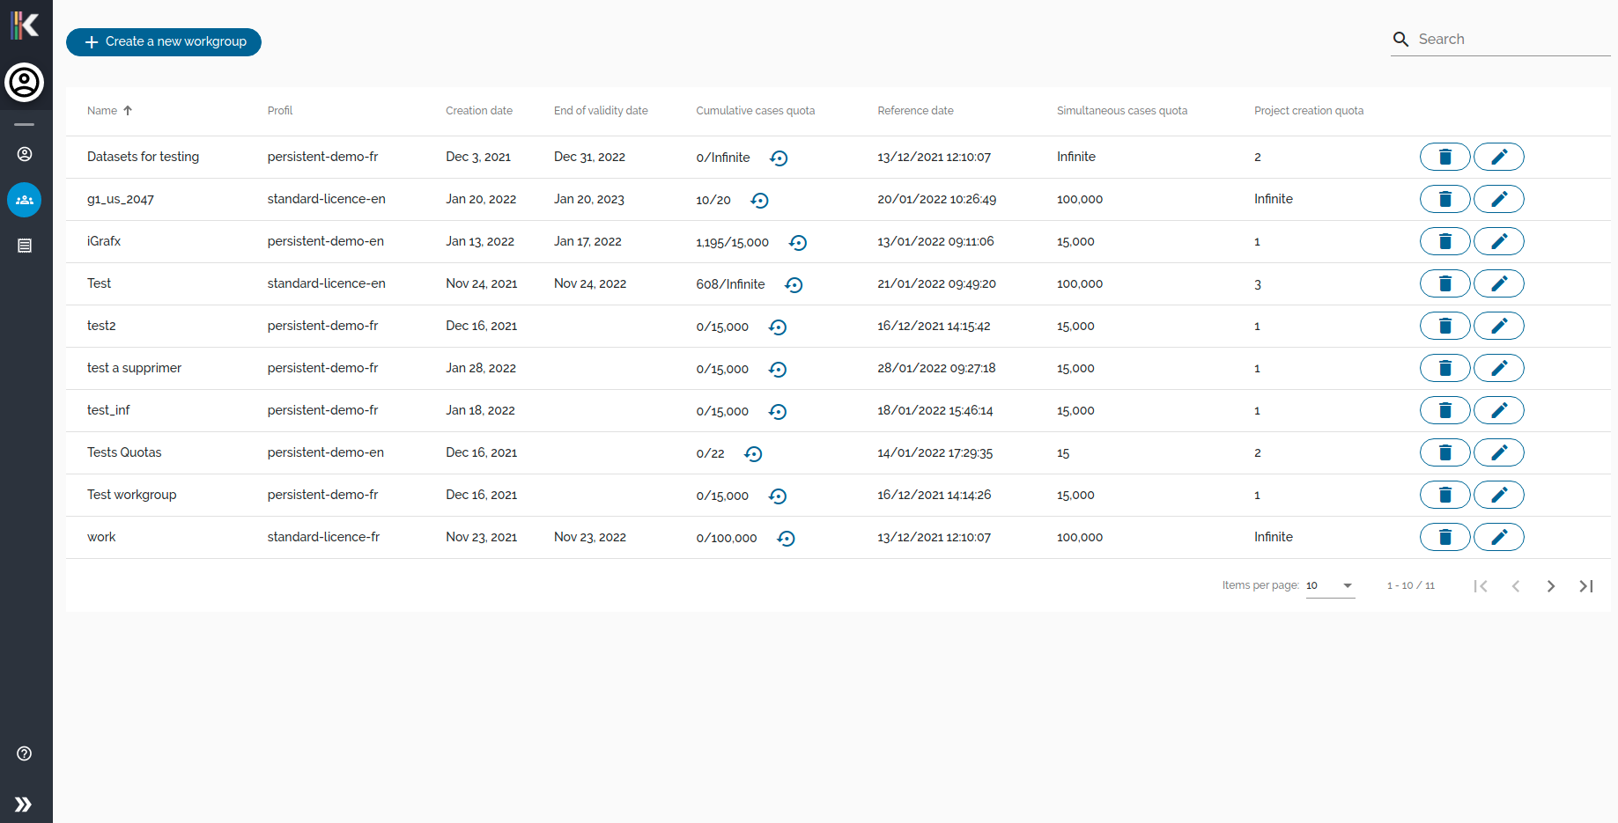Click Tests Quotas name cell

coord(124,452)
